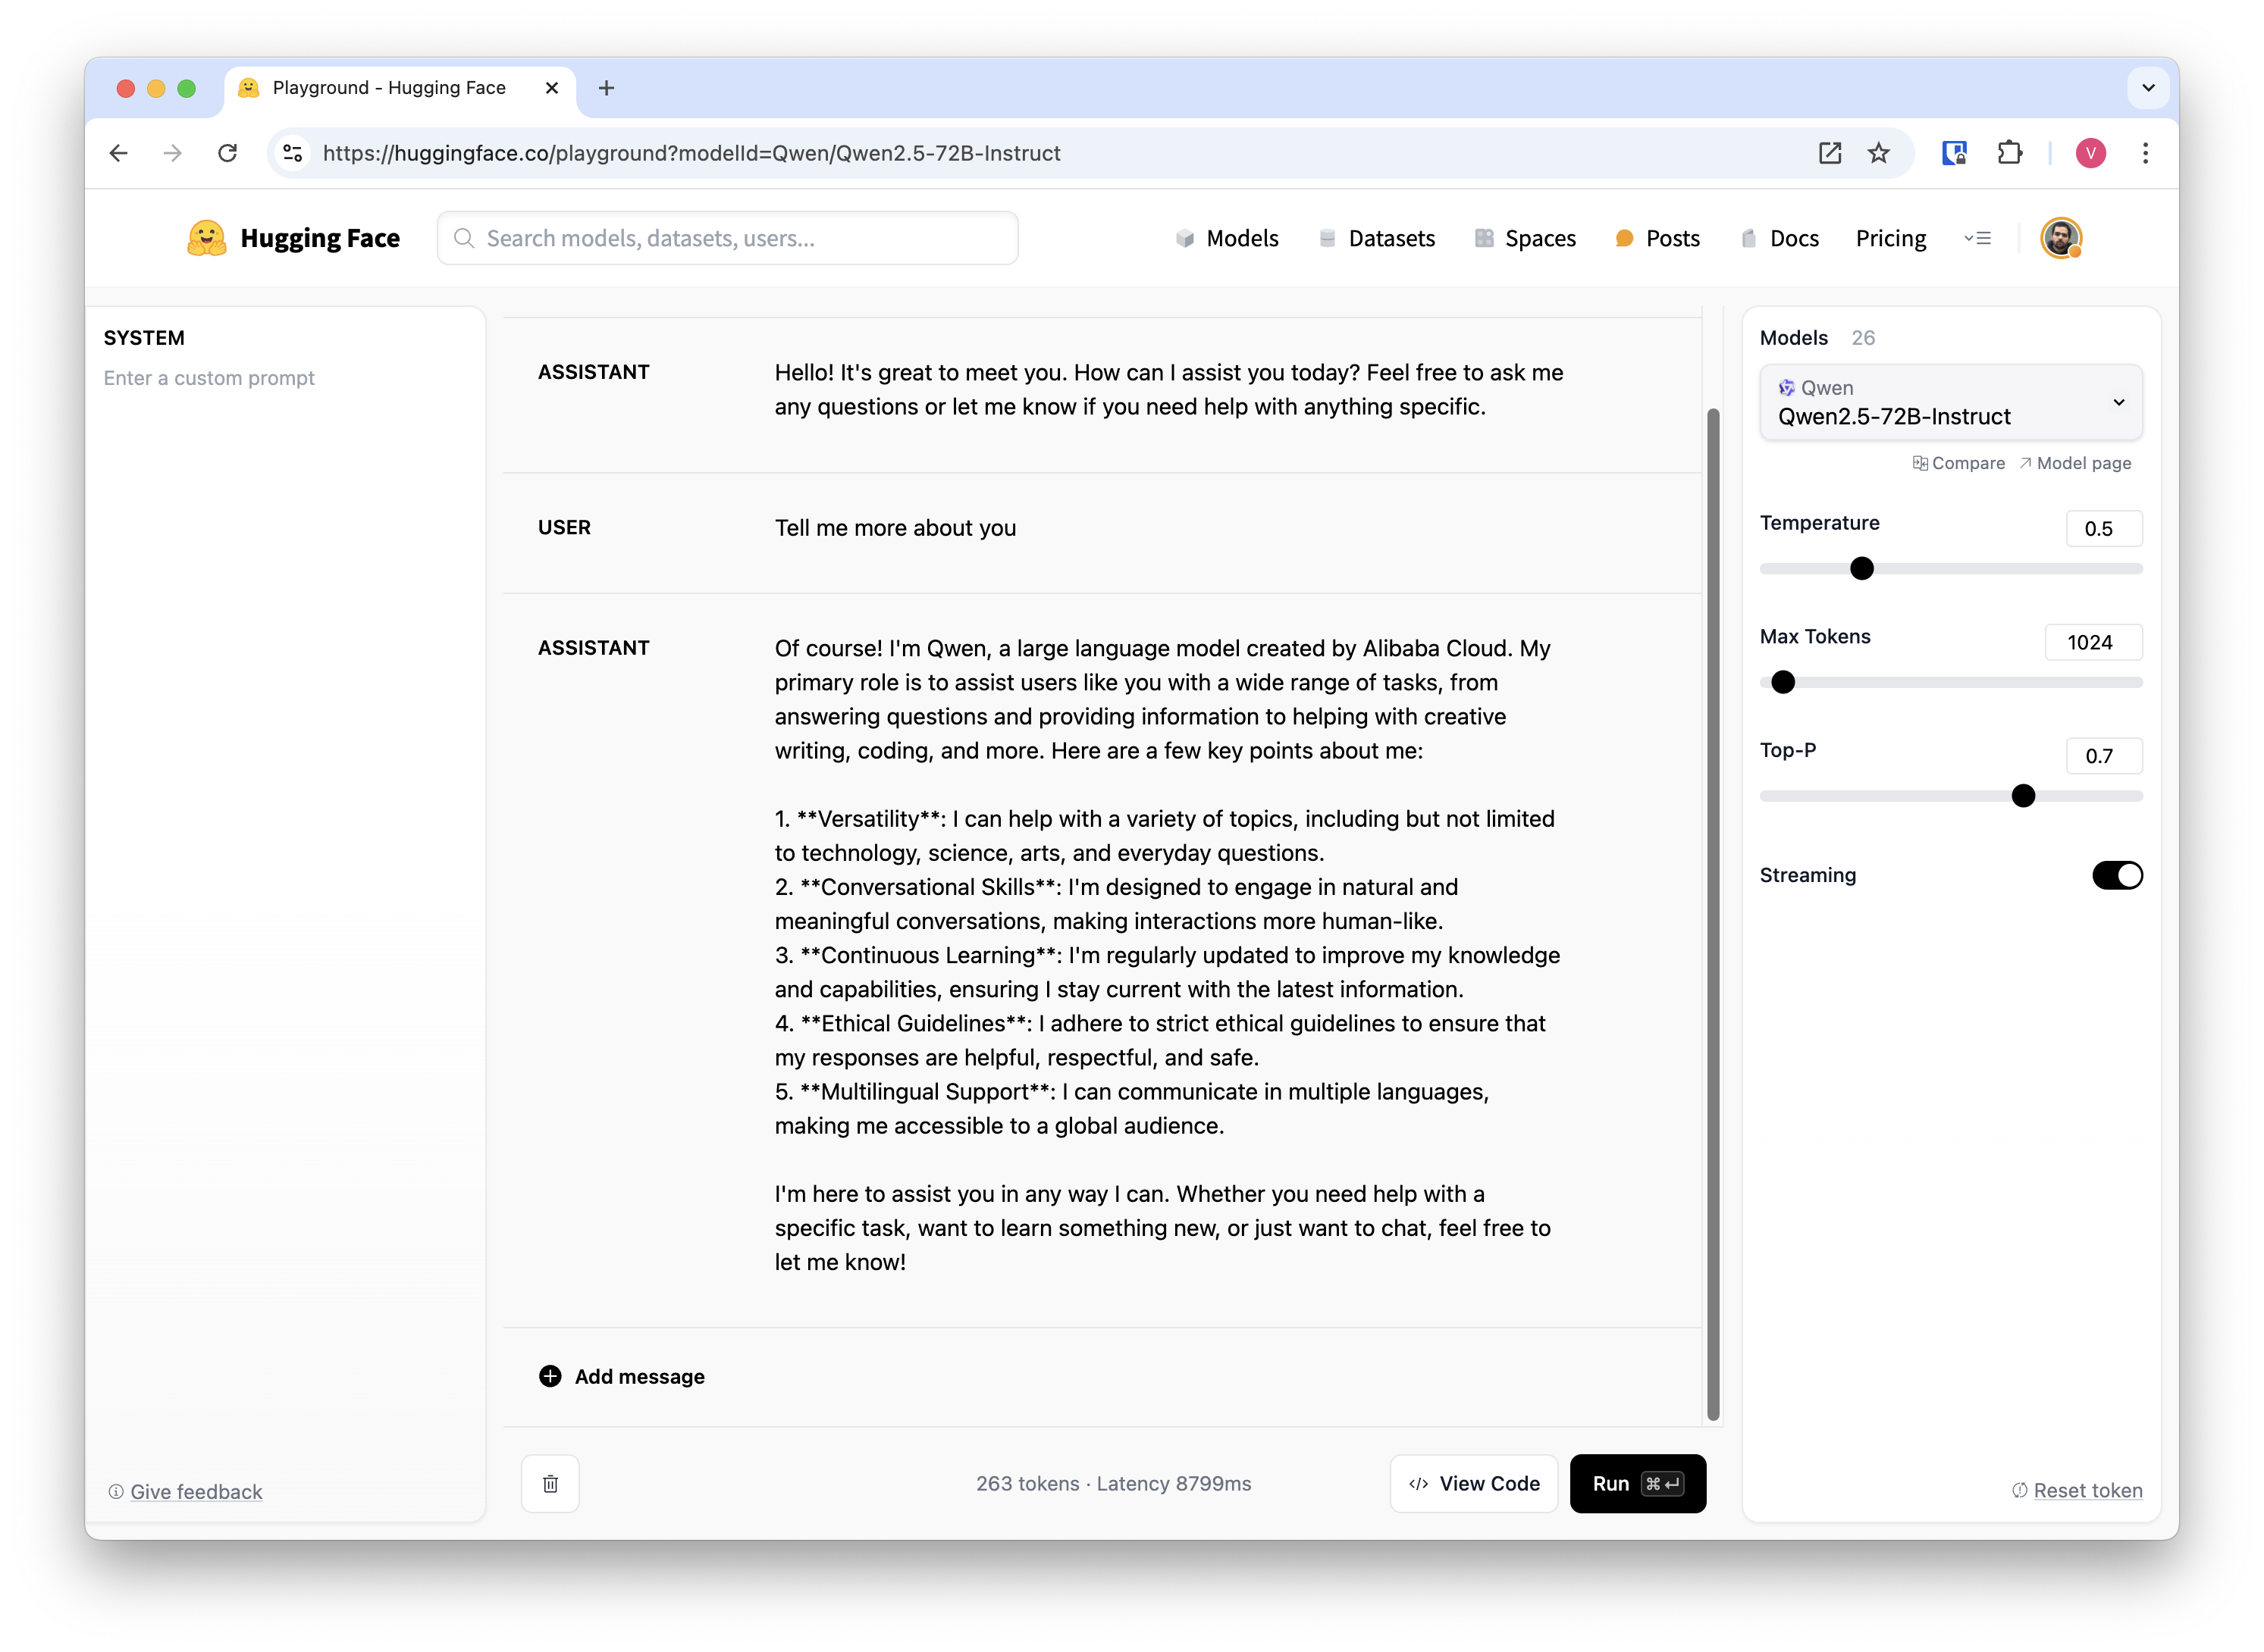The height and width of the screenshot is (1652, 2264).
Task: Click the open-in-new-window icon in address bar
Action: point(1830,153)
